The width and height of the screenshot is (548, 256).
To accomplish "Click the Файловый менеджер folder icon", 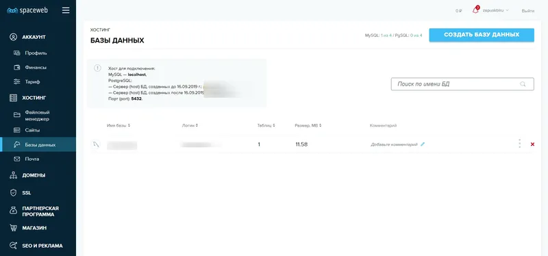I will (16, 115).
